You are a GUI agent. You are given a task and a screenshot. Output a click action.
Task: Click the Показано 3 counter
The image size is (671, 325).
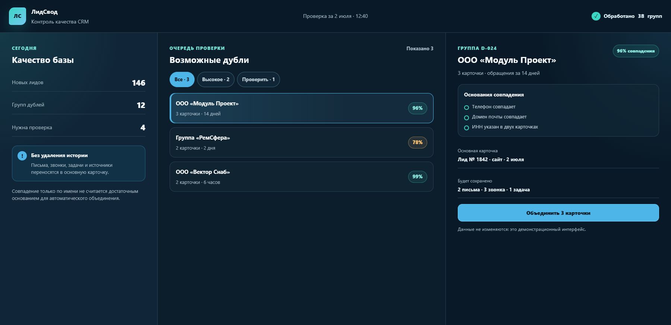420,48
